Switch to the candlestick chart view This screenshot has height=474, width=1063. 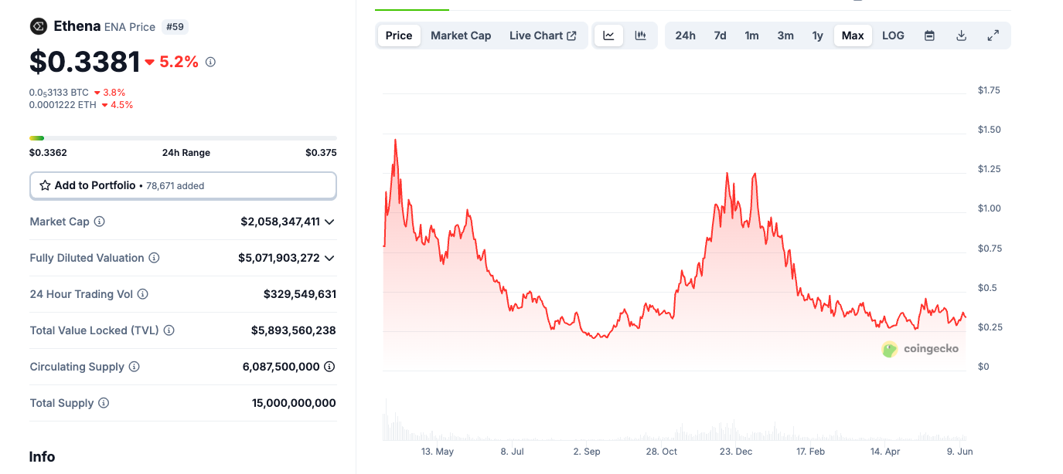(640, 35)
